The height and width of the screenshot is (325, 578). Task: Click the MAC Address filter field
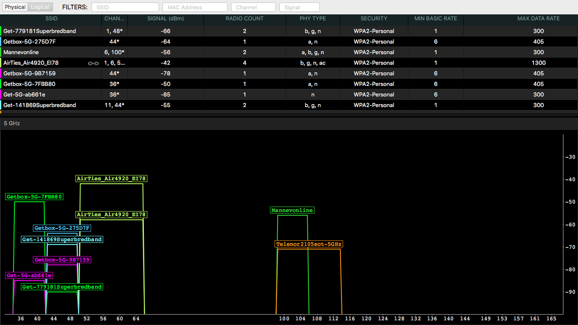[x=196, y=7]
